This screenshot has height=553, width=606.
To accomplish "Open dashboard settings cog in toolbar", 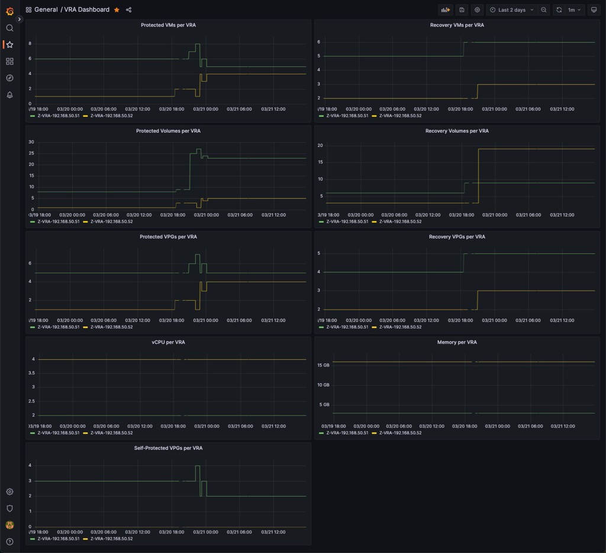I will [x=478, y=9].
